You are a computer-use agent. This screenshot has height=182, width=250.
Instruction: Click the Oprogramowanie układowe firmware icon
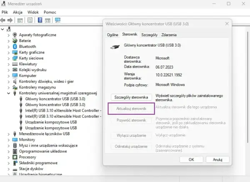click(x=15, y=151)
